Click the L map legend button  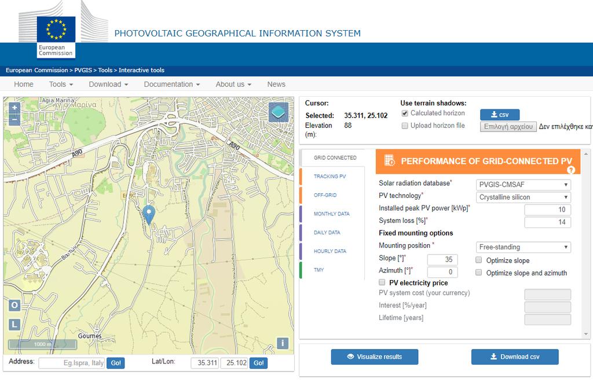(x=14, y=324)
